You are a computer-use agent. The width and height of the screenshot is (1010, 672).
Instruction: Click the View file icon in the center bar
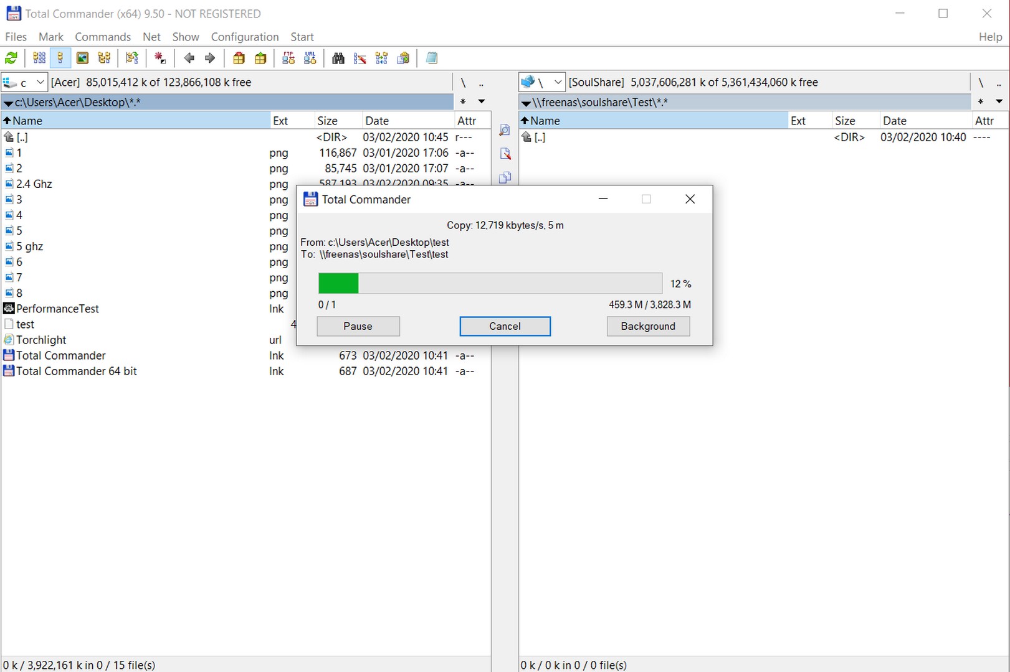tap(505, 130)
